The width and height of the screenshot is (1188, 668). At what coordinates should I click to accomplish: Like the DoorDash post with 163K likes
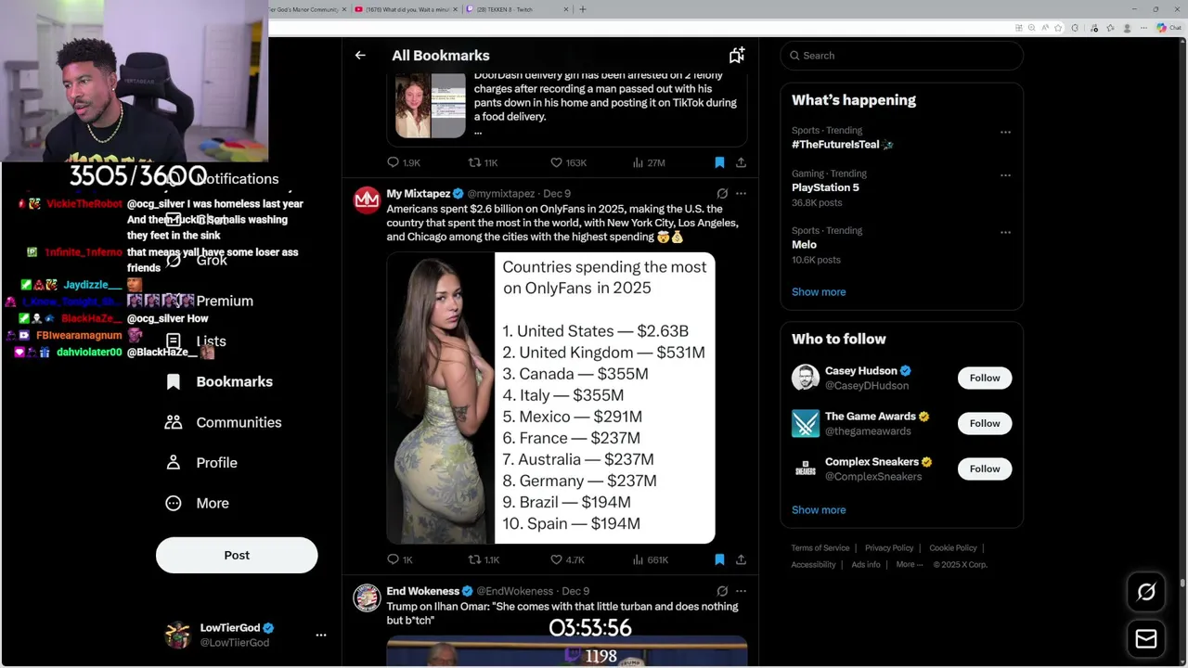pos(568,162)
